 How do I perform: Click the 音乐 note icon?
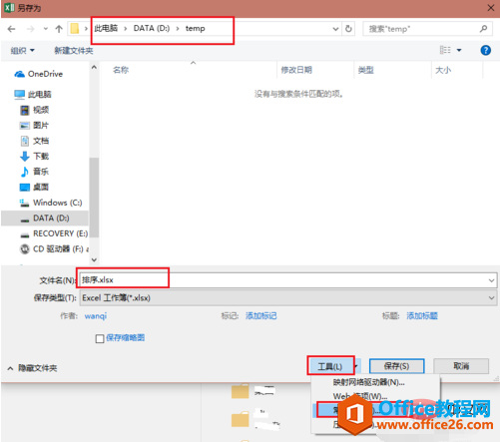[x=25, y=172]
